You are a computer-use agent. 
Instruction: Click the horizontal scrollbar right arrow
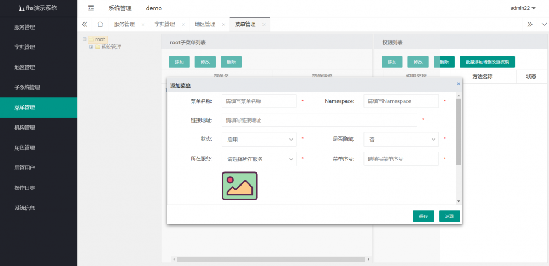368,259
